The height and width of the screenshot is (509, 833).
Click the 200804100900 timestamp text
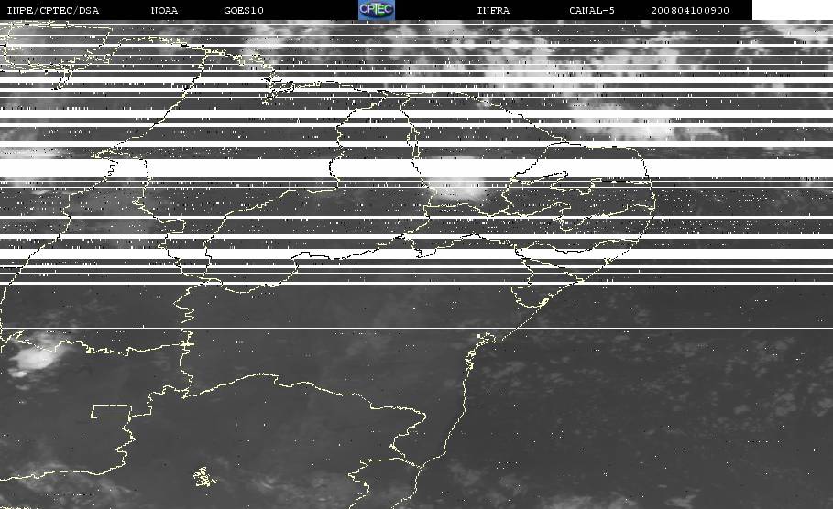point(690,10)
